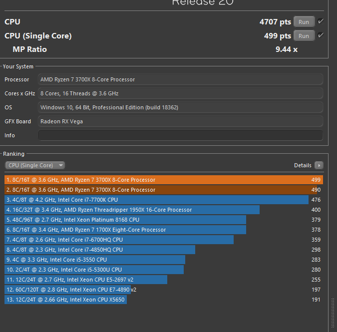Select the Ryzen 7 1700X ranking row
This screenshot has width=337, height=332.
[x=164, y=230]
